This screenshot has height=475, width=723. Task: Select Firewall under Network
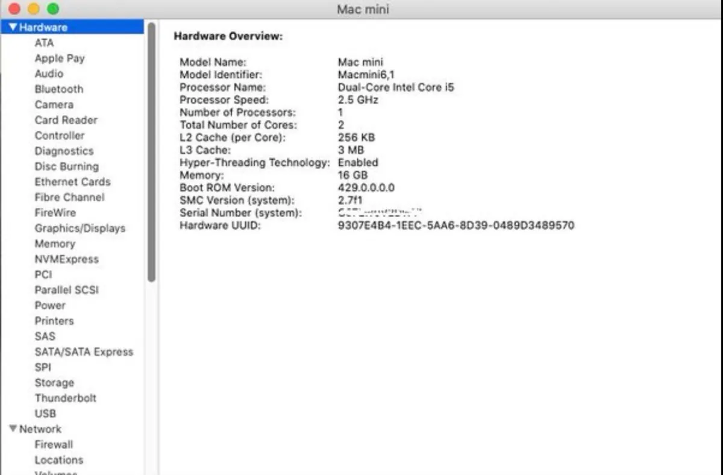(54, 445)
